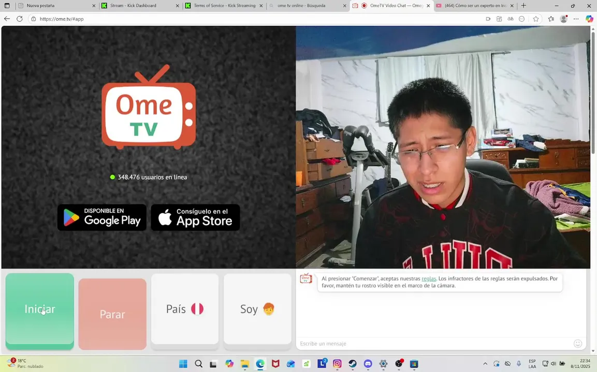Screen dimensions: 597x372
Task: Close the Nueva pestaña tab
Action: click(x=94, y=6)
